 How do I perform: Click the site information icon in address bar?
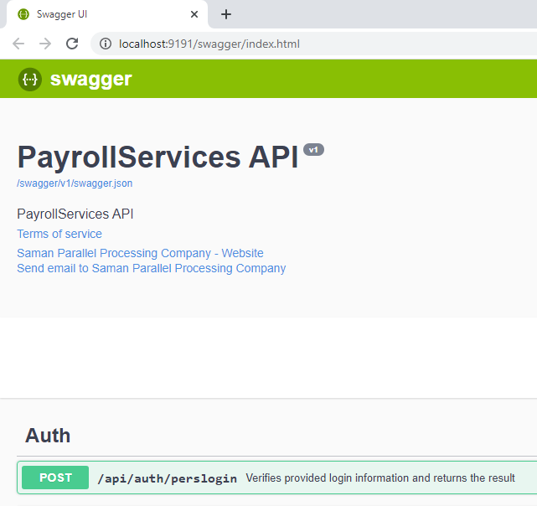point(106,44)
